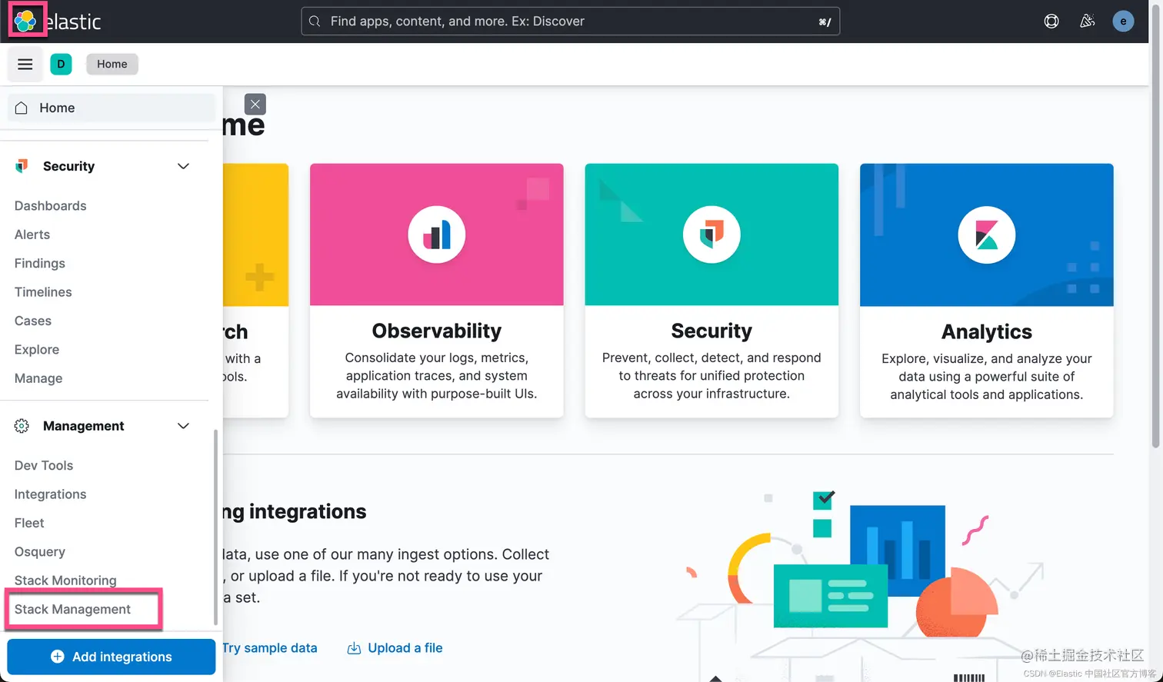
Task: Open the Security solution card title
Action: coord(711,331)
